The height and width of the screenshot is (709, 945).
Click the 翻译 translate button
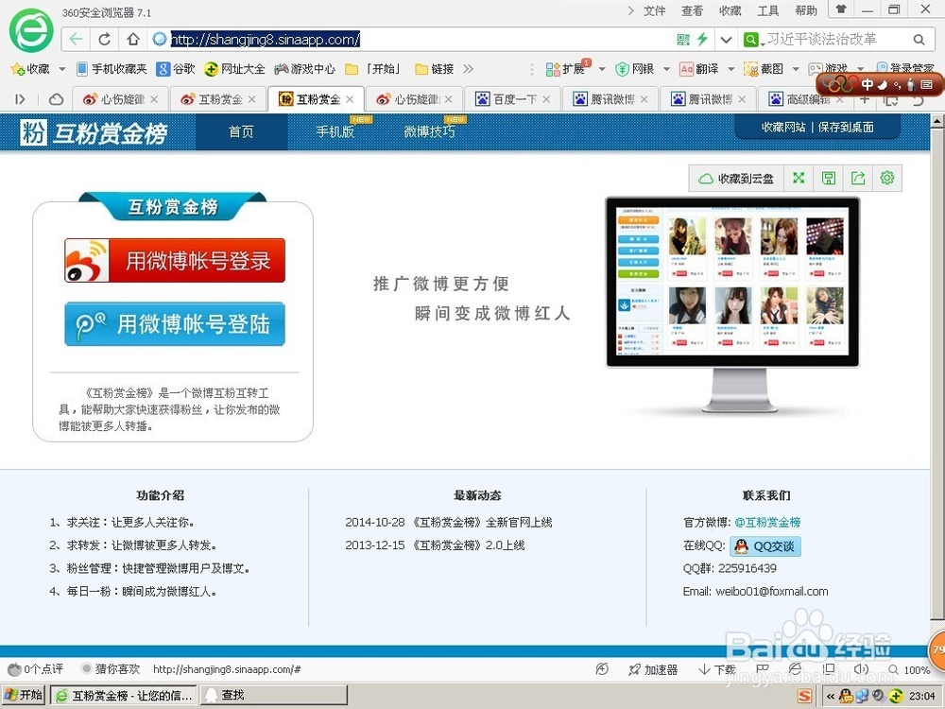[x=699, y=69]
